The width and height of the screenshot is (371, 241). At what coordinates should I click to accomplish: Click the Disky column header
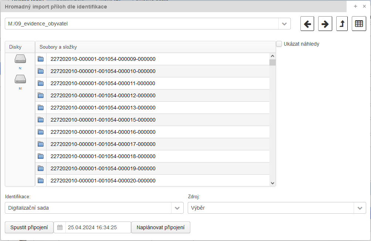point(16,47)
